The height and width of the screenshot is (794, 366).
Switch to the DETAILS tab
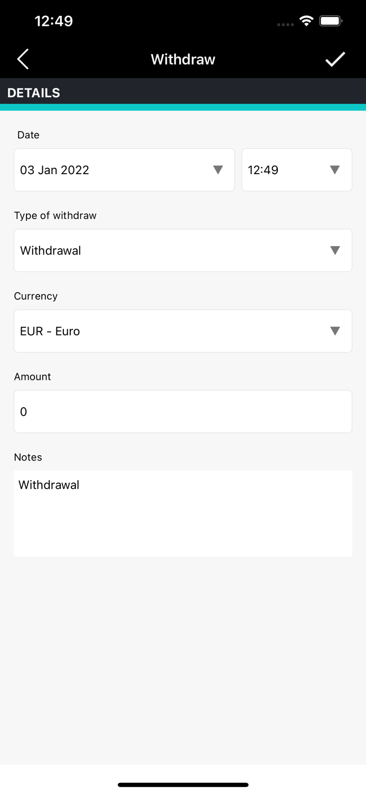point(33,92)
